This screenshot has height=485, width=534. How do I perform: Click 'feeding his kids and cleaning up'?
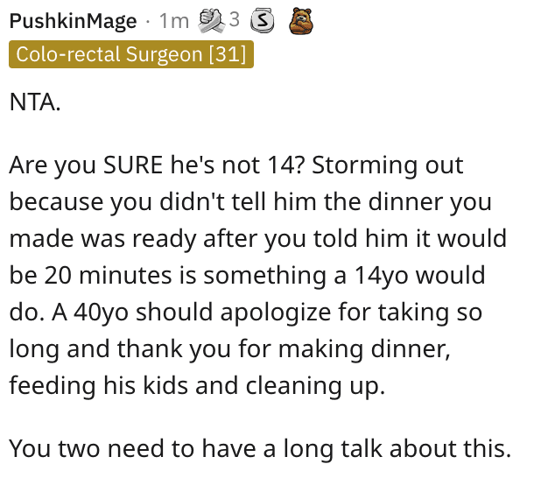tap(197, 385)
